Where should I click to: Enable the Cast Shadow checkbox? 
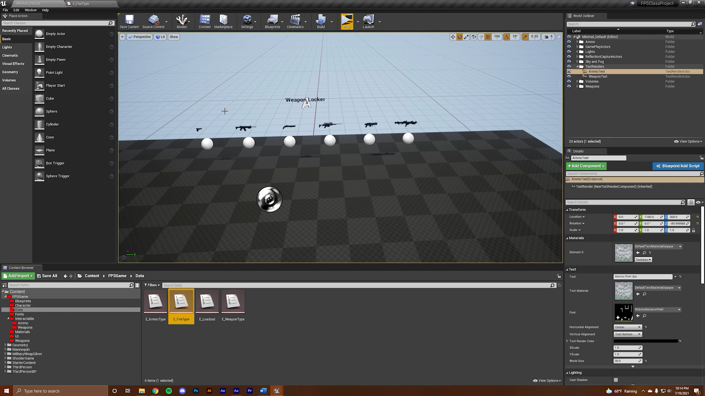click(616, 380)
